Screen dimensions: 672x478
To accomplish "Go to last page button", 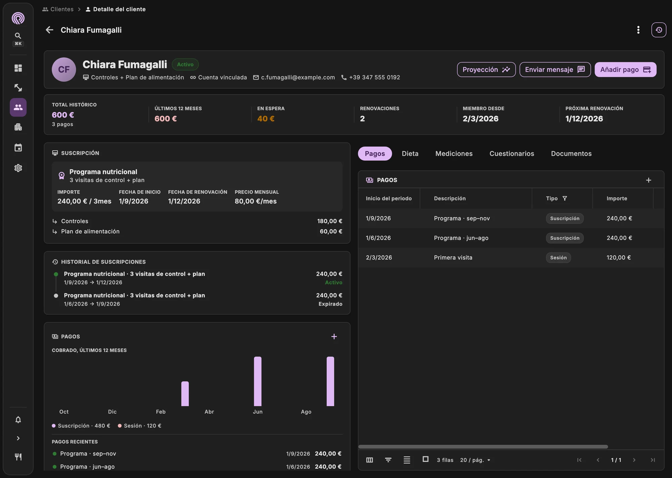I will 653,460.
